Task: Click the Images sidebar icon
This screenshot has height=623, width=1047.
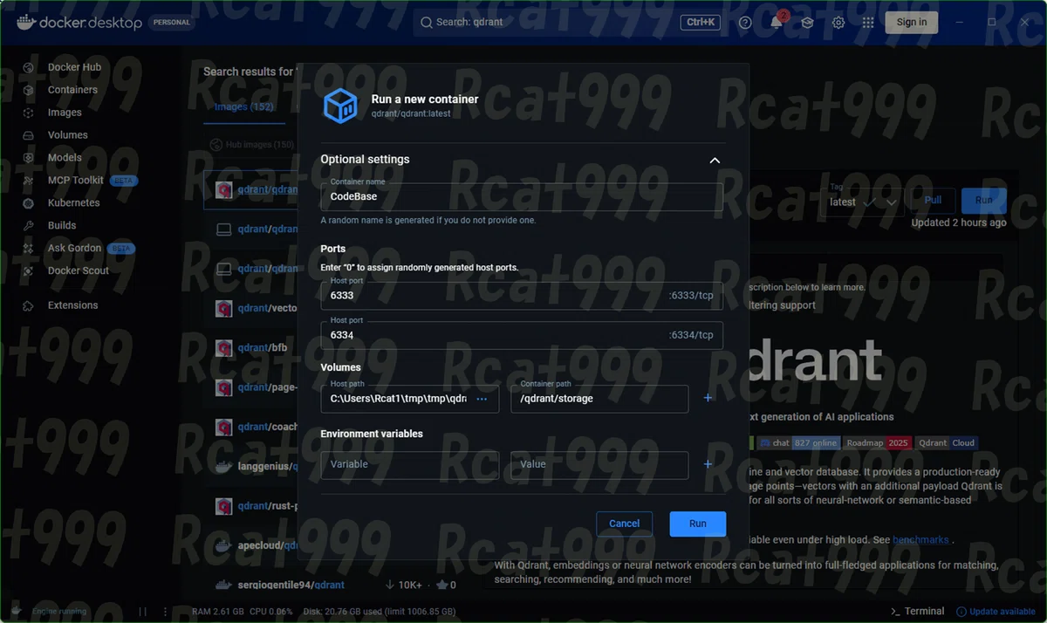Action: [x=29, y=113]
